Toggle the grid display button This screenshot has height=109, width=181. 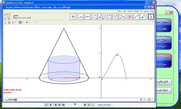[x=9, y=23]
